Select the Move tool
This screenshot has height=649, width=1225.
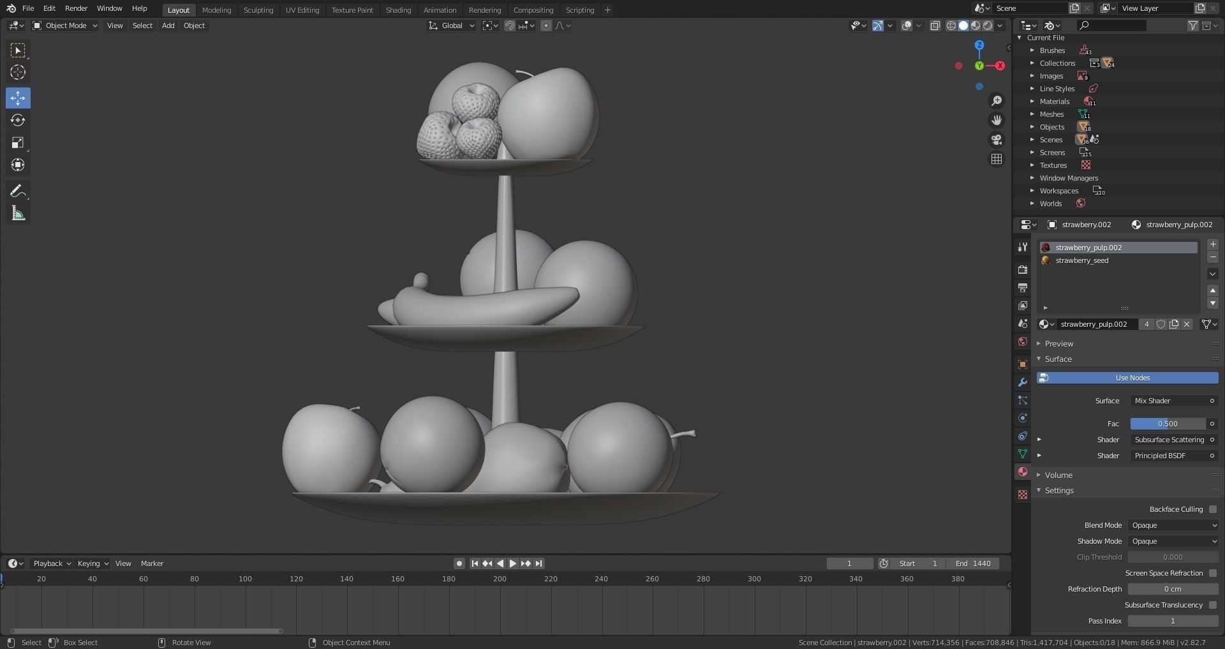18,98
